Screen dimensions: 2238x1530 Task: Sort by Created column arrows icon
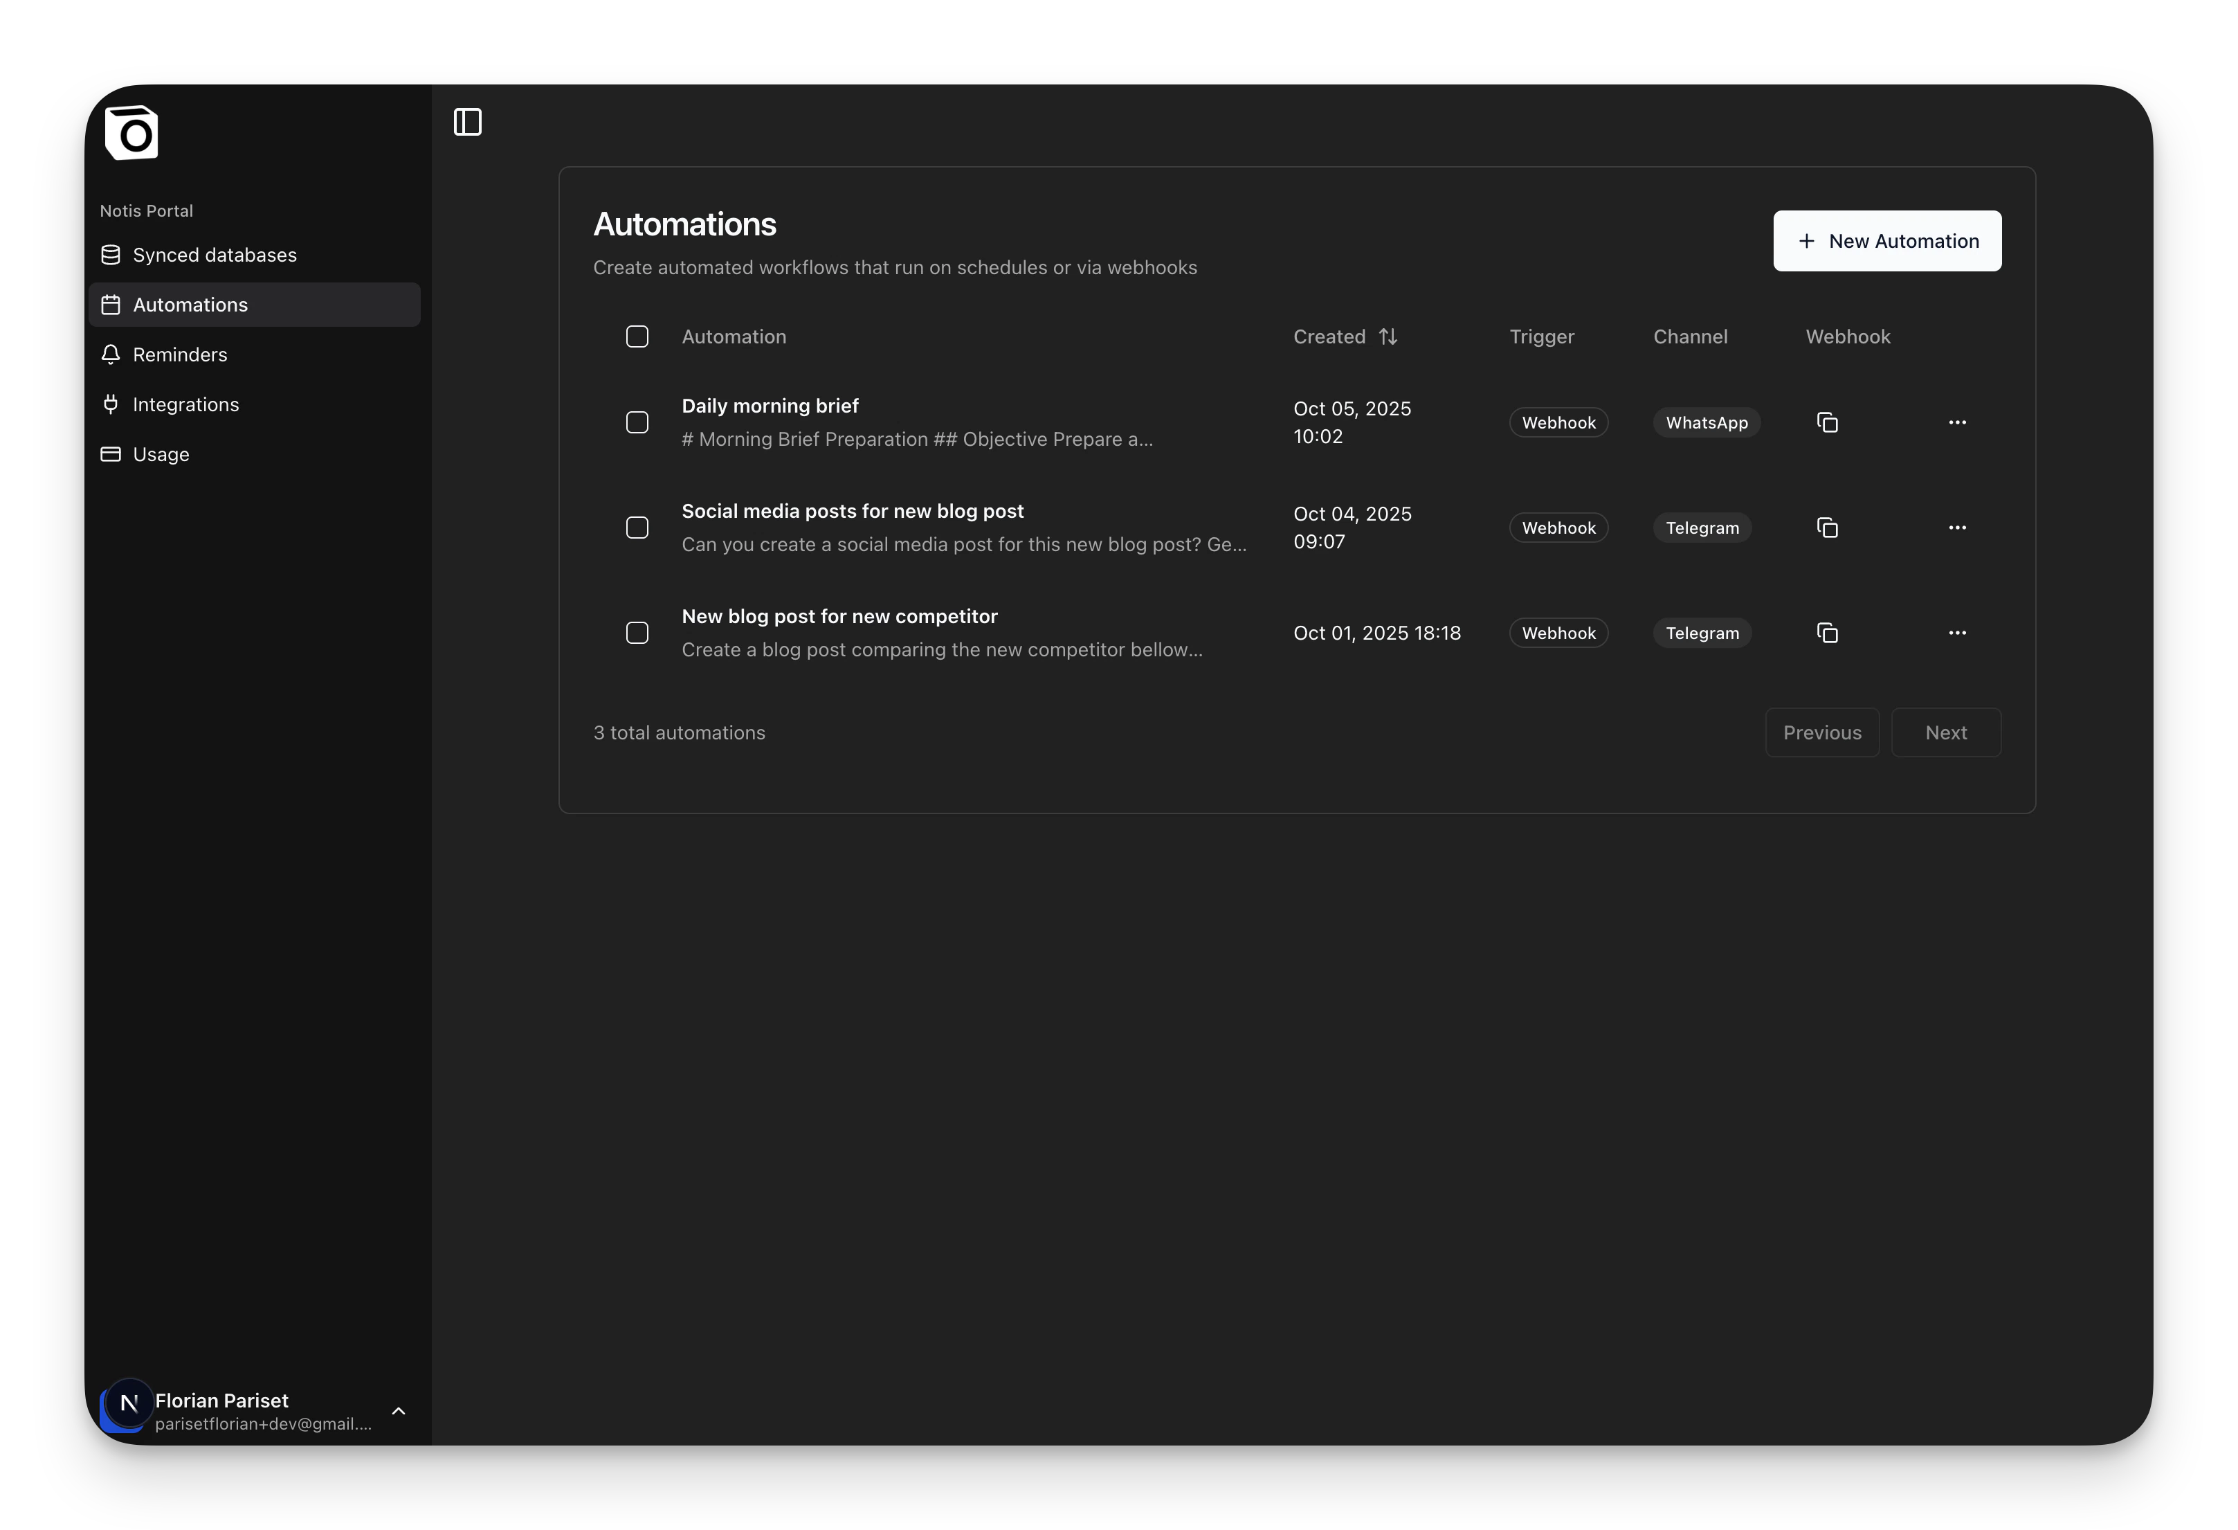pos(1388,337)
